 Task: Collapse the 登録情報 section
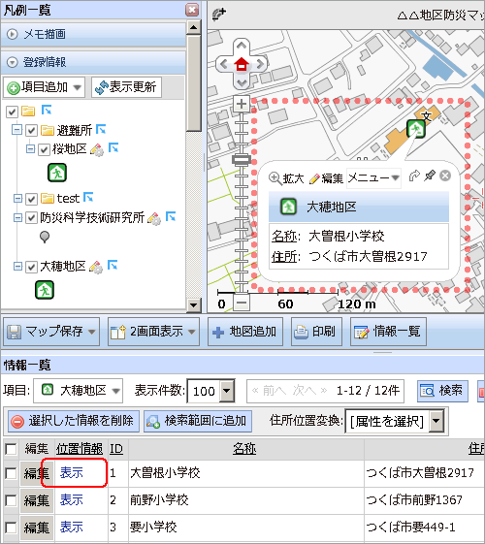pyautogui.click(x=13, y=62)
